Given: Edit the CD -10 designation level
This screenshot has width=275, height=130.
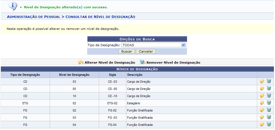Looking at the screenshot, I should tap(262, 96).
